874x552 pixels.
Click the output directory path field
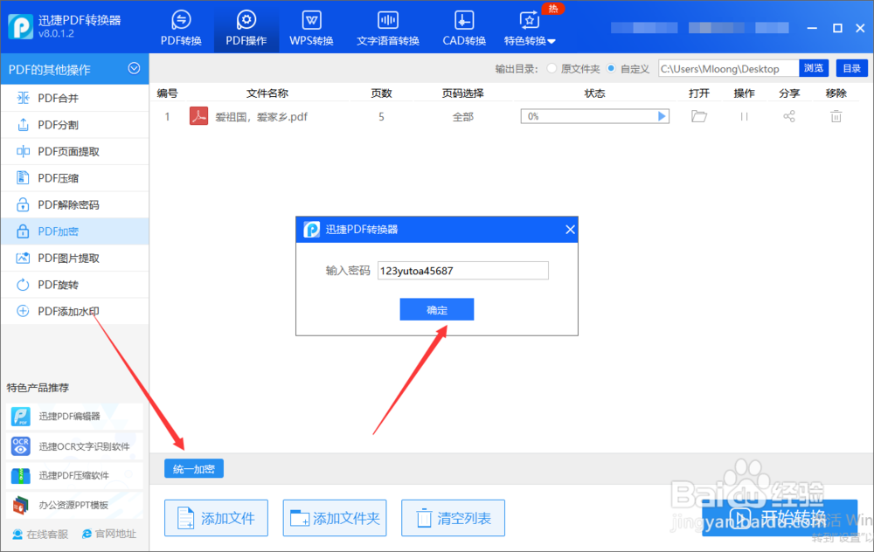728,68
